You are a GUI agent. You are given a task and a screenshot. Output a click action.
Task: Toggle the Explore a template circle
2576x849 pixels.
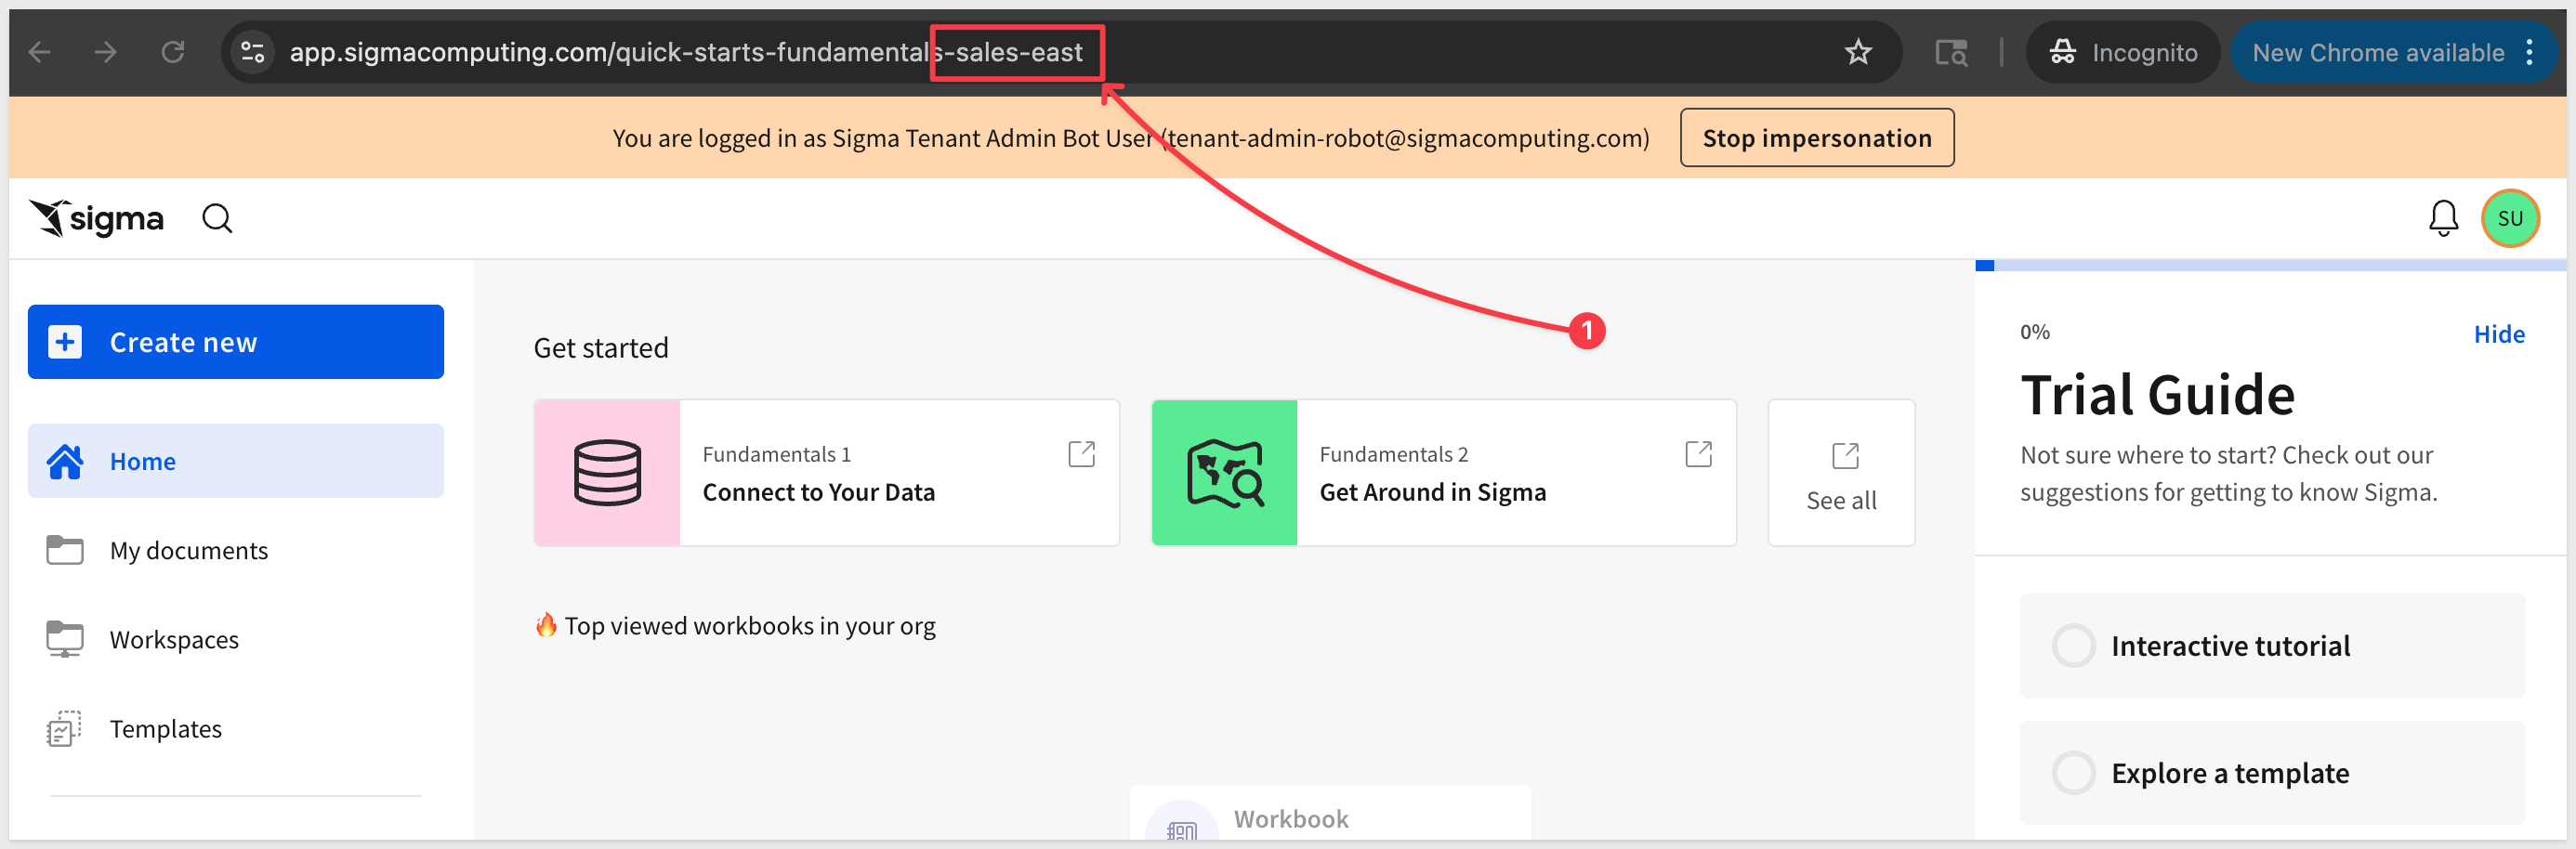coord(2073,773)
